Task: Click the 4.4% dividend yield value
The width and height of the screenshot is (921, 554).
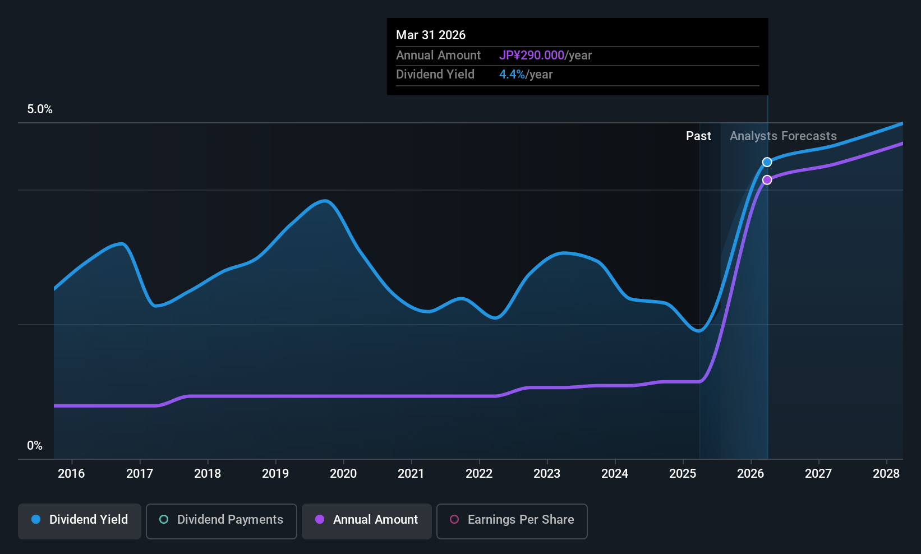Action: coord(512,75)
